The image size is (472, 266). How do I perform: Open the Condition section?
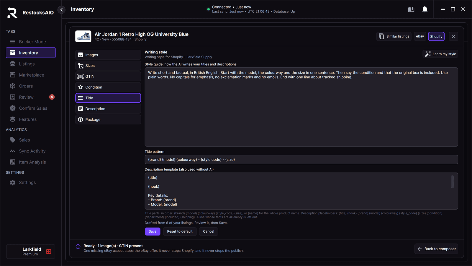[108, 87]
